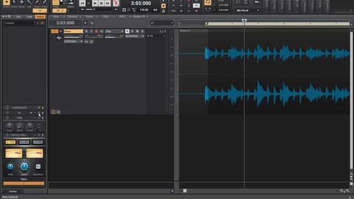Select the Erase tool

click(44, 3)
